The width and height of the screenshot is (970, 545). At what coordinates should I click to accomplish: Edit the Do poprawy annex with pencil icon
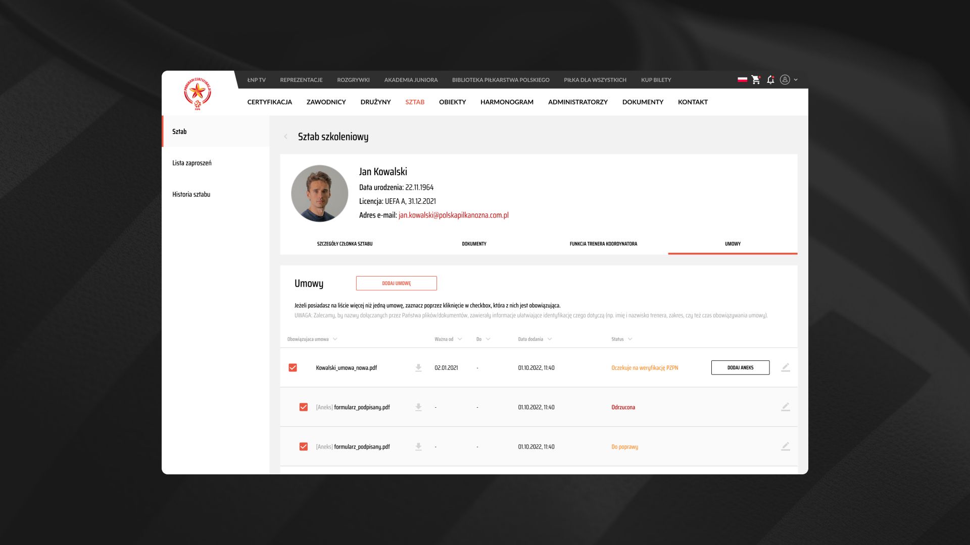(x=786, y=446)
